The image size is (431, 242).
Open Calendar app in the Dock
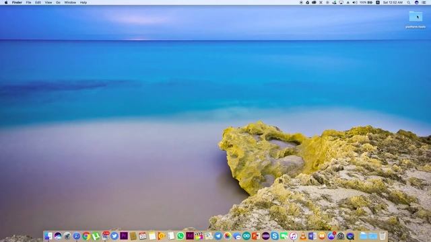[x=143, y=236]
